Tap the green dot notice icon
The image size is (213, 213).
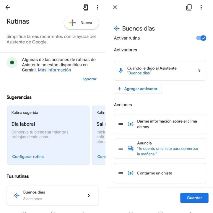click(12, 63)
